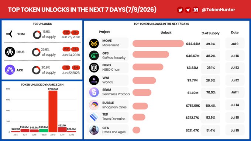Click the CTA Cross The Ages logo
The image size is (251, 141).
tap(94, 130)
